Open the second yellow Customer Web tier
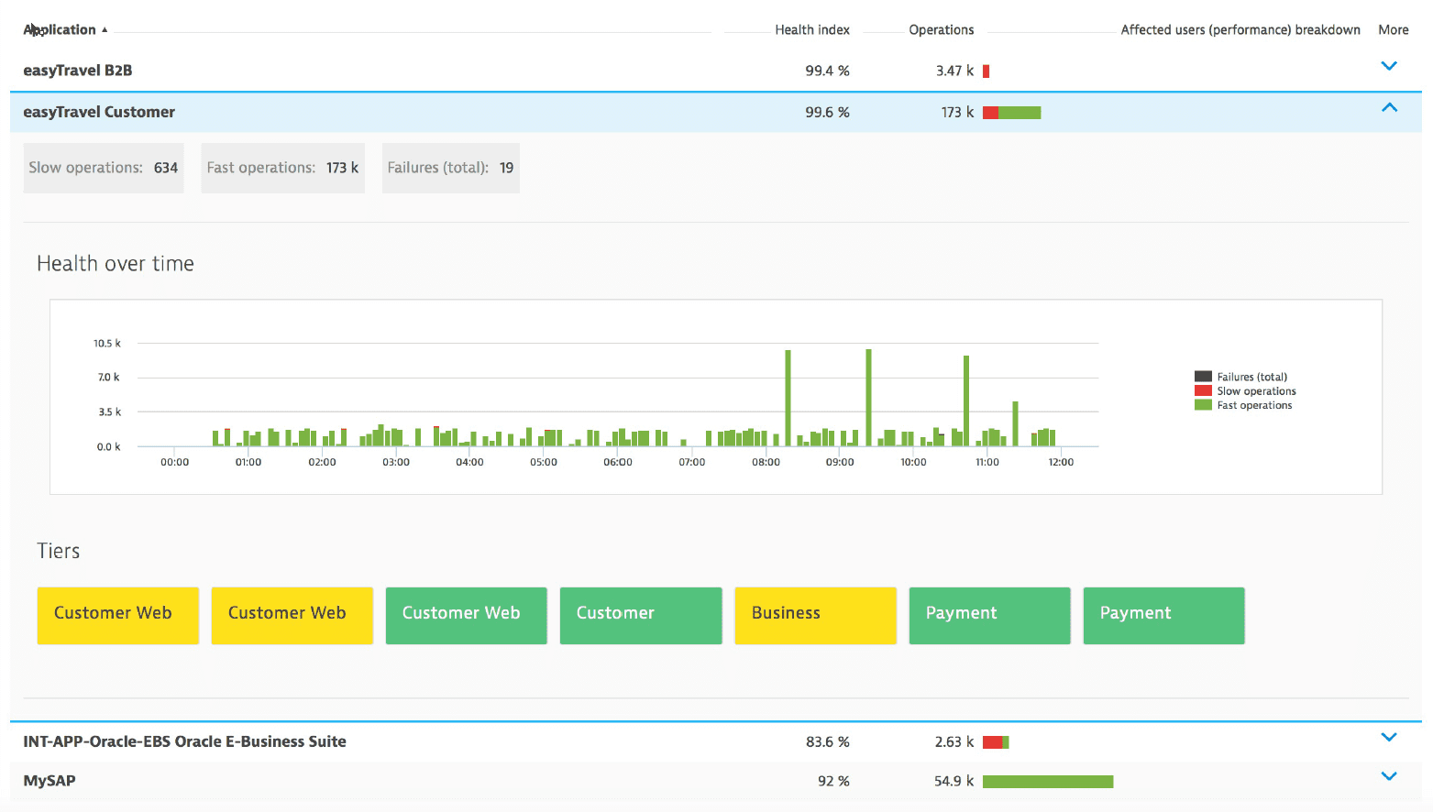This screenshot has width=1433, height=812. tap(292, 616)
